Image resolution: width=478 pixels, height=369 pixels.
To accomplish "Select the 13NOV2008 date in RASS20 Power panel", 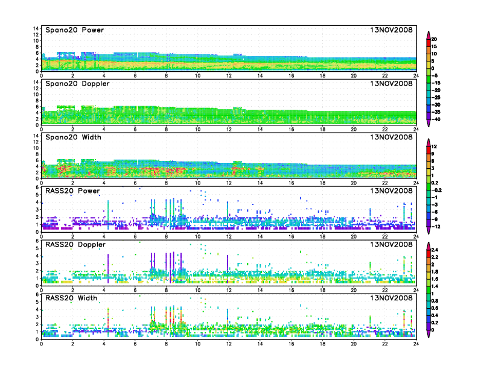I will coord(391,191).
